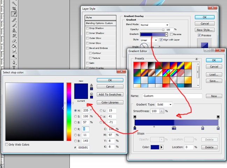Viewport: 227px width, 168px height.
Task: Click the vertical rainbow hue slider
Action: click(69, 112)
